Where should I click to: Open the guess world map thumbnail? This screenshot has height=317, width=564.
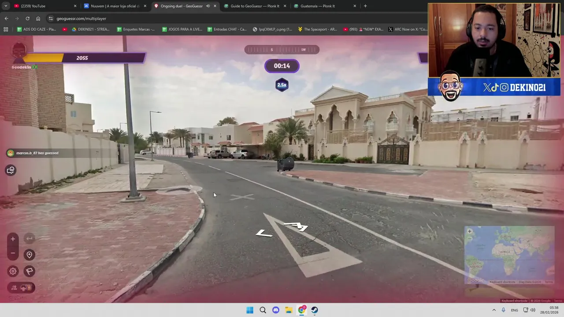[509, 255]
